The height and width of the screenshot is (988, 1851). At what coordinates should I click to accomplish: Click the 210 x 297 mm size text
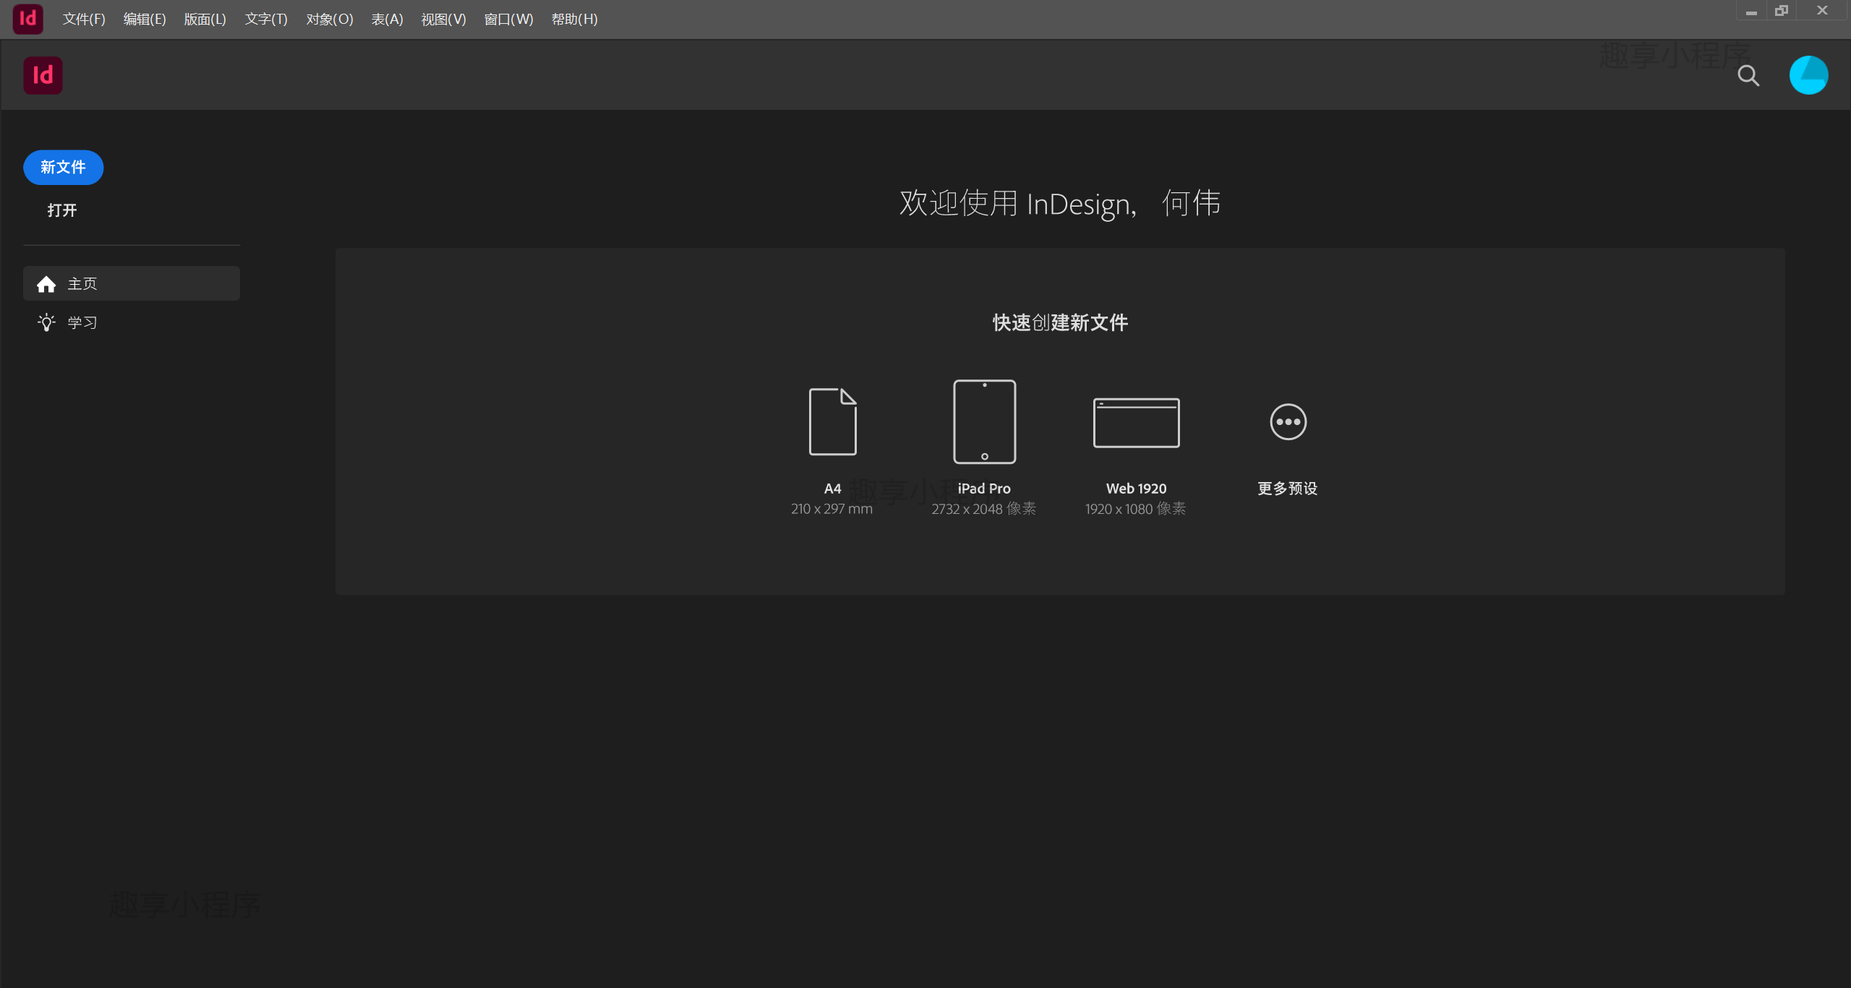(x=832, y=509)
